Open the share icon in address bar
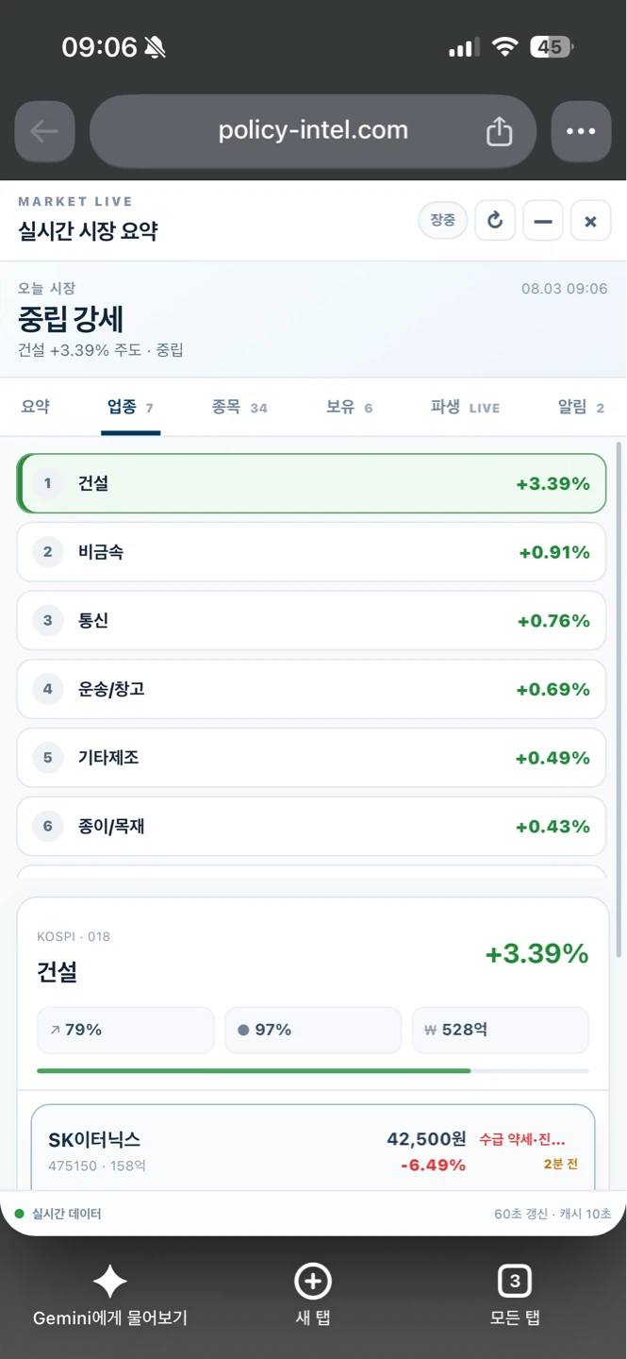Viewport: 627px width, 1359px height. point(499,131)
